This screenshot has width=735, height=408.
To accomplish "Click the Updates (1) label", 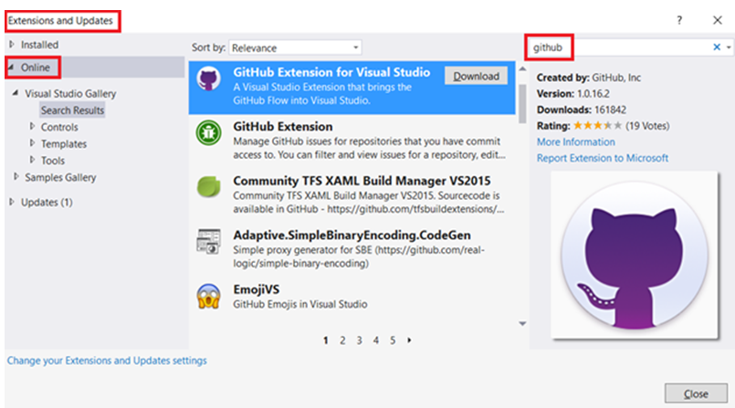I will pos(47,203).
